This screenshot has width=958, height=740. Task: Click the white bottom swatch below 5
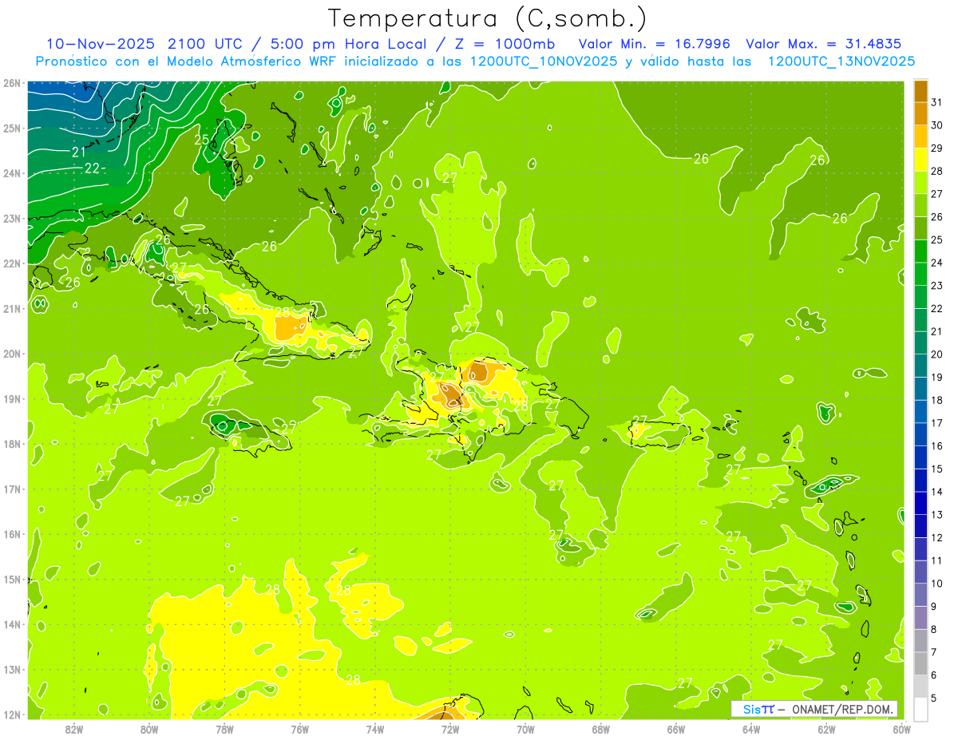tap(921, 709)
